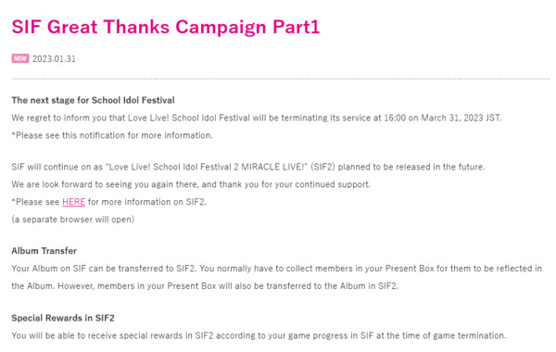Click the 2023.01.31 post date
The image size is (556, 352).
(55, 59)
